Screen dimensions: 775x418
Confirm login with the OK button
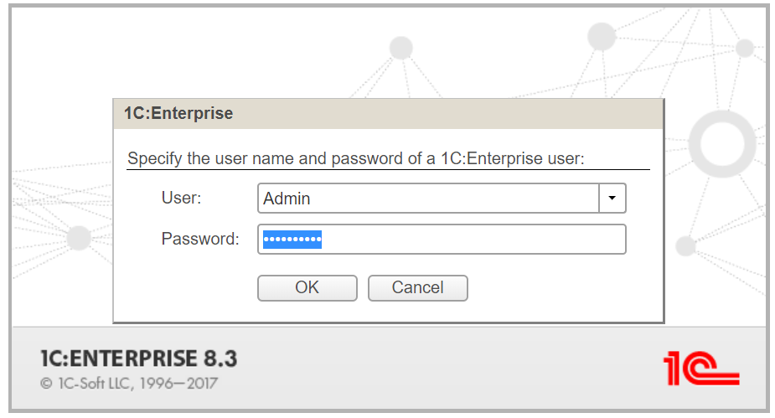pyautogui.click(x=307, y=287)
